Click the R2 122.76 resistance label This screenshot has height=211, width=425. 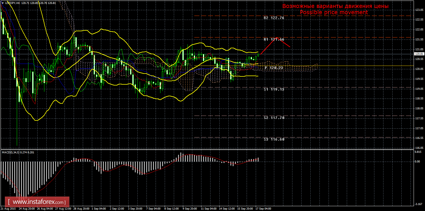click(x=274, y=18)
